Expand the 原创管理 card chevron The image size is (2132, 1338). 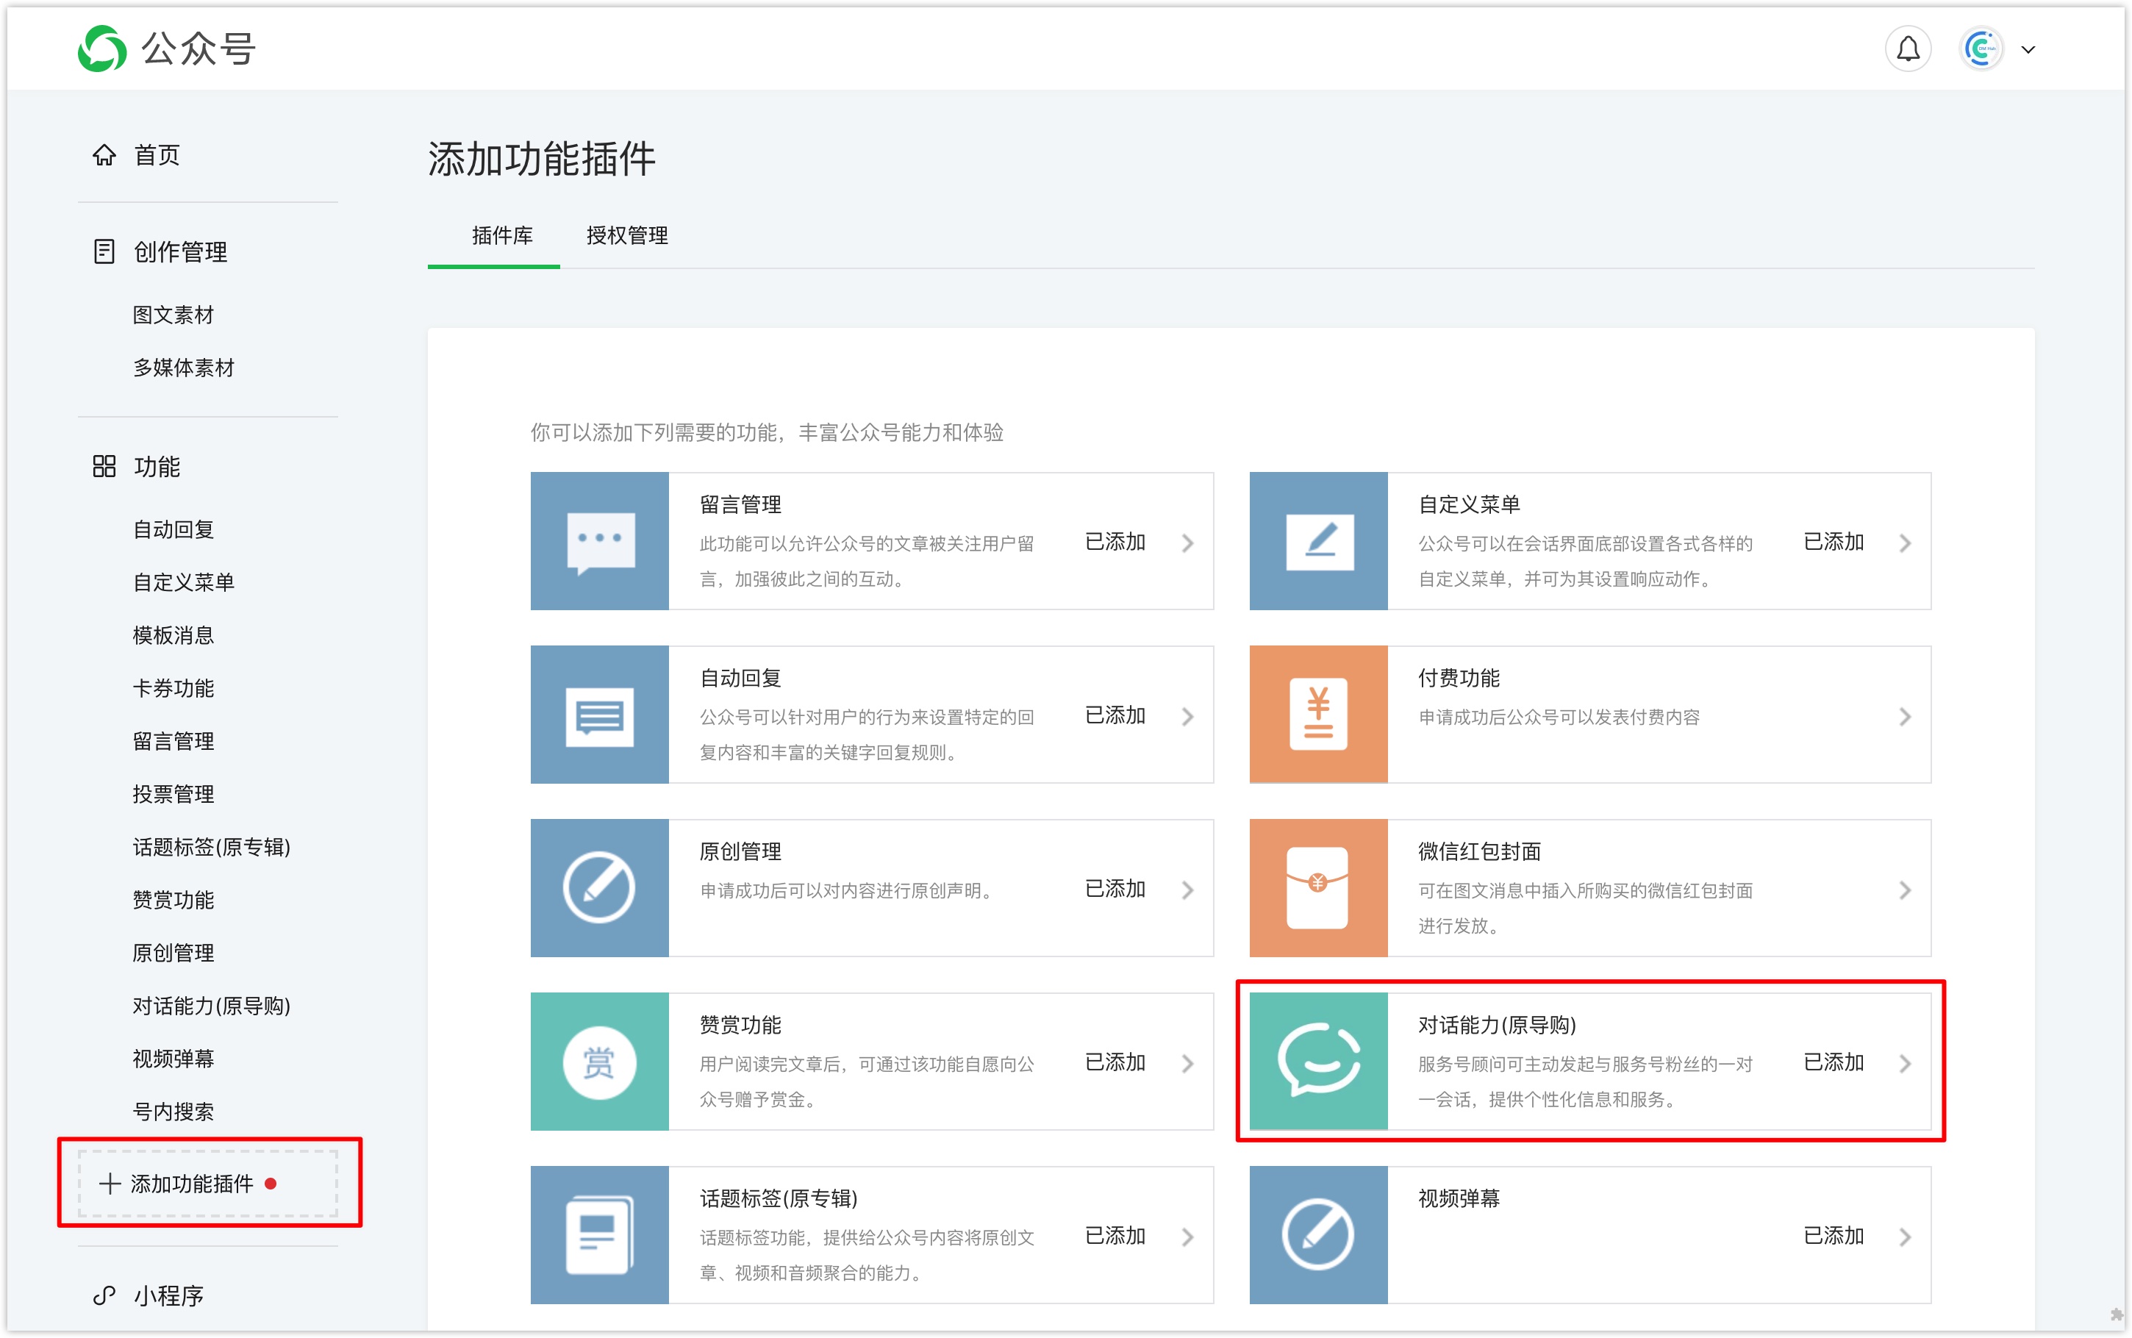1187,890
